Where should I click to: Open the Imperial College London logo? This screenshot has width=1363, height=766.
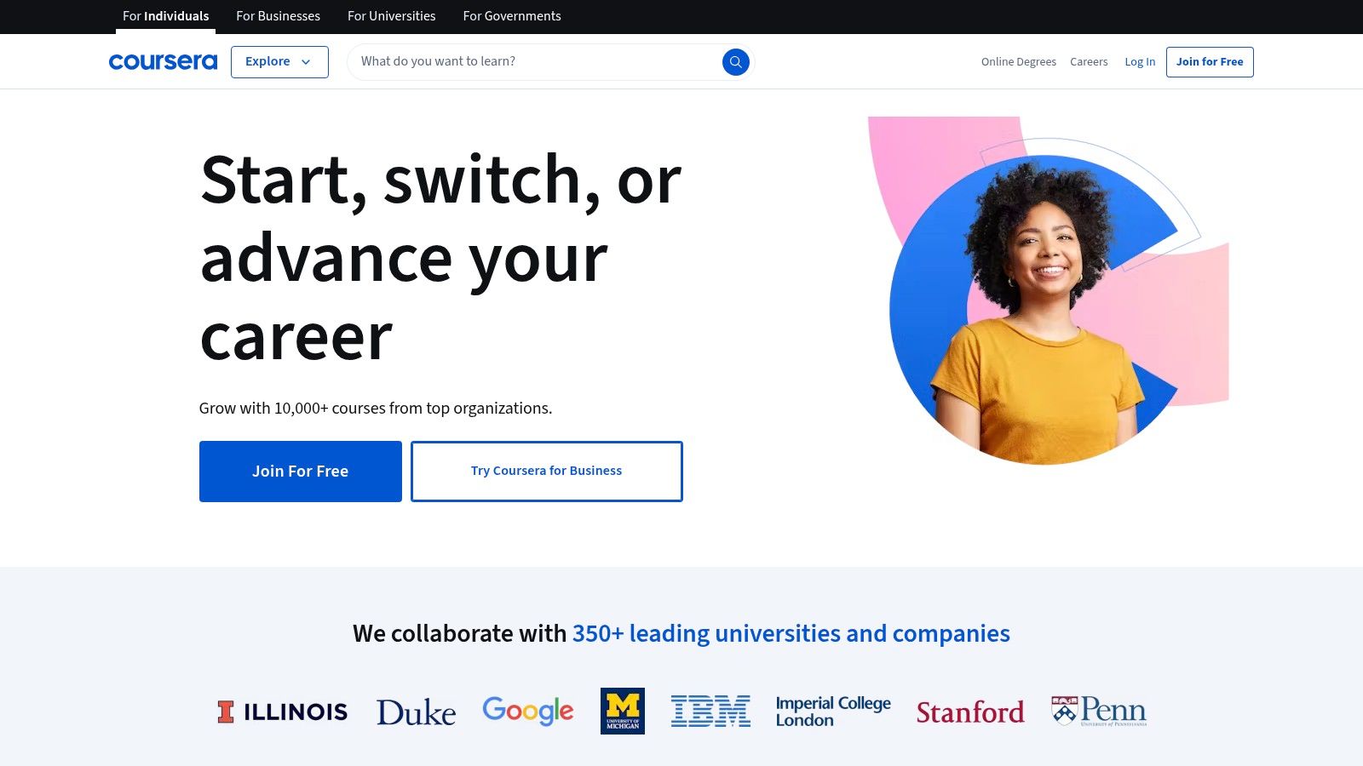coord(833,712)
